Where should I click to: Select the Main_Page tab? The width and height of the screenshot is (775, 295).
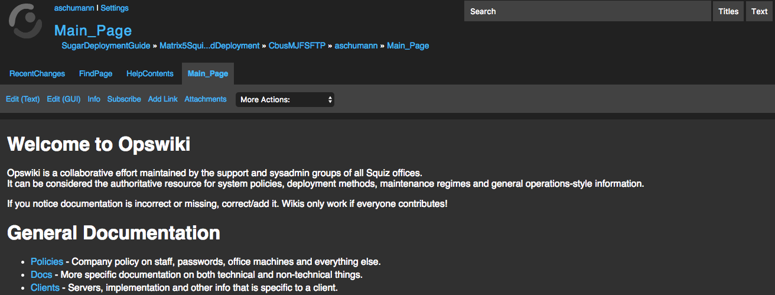point(208,74)
